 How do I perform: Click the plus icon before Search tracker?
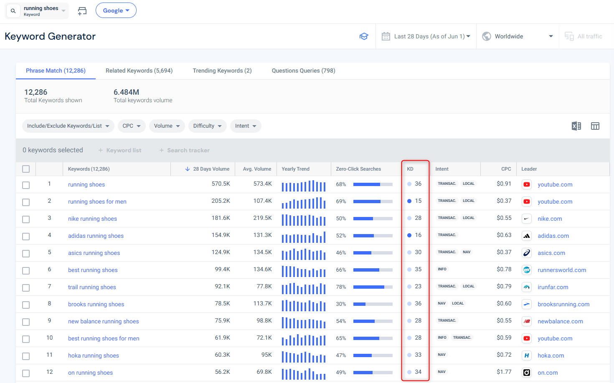click(161, 150)
